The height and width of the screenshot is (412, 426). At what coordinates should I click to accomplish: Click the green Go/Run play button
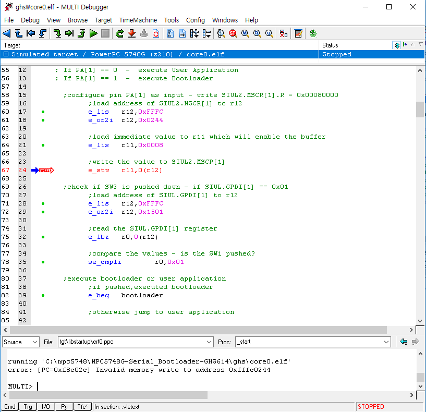(x=93, y=33)
